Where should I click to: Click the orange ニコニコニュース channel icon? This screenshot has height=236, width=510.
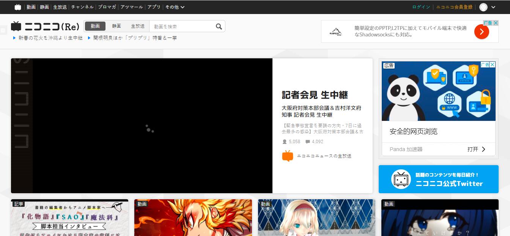point(288,156)
